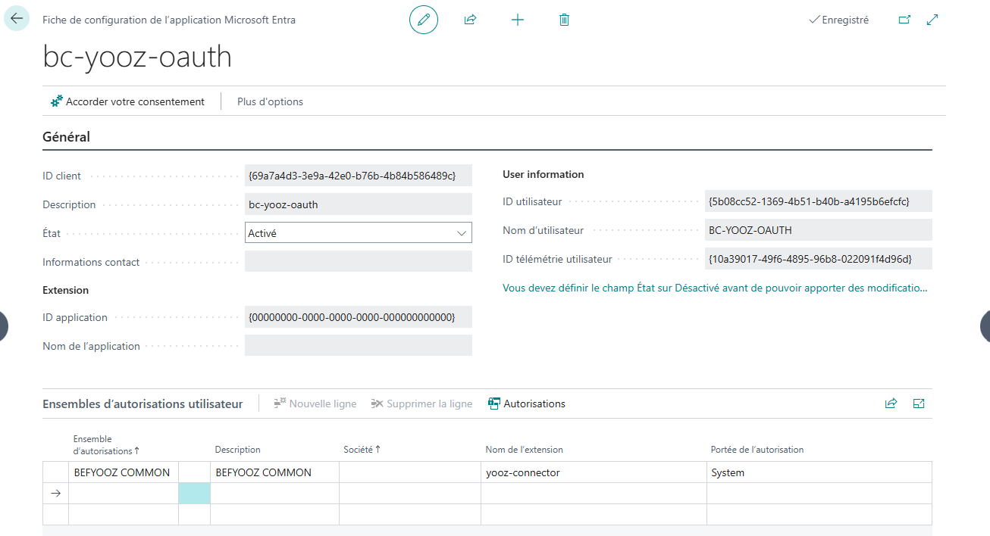Click the back arrow button

click(x=17, y=20)
